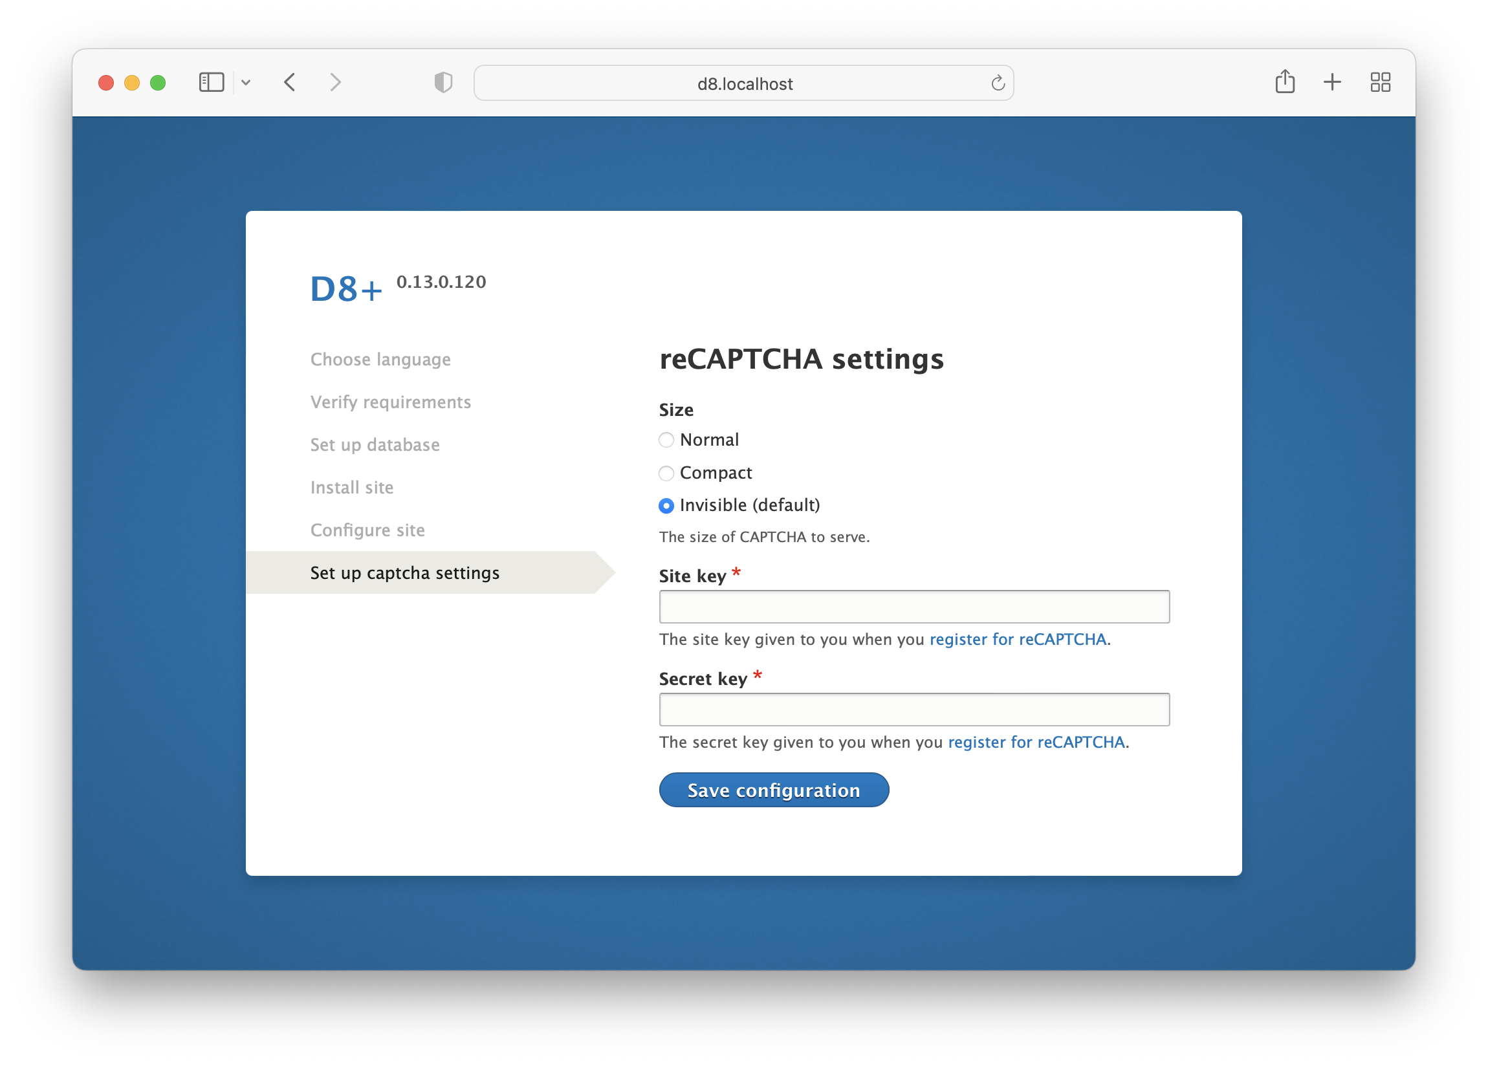Viewport: 1488px width, 1066px height.
Task: Open the reCAPTCHA register link under Secret key
Action: (1036, 743)
